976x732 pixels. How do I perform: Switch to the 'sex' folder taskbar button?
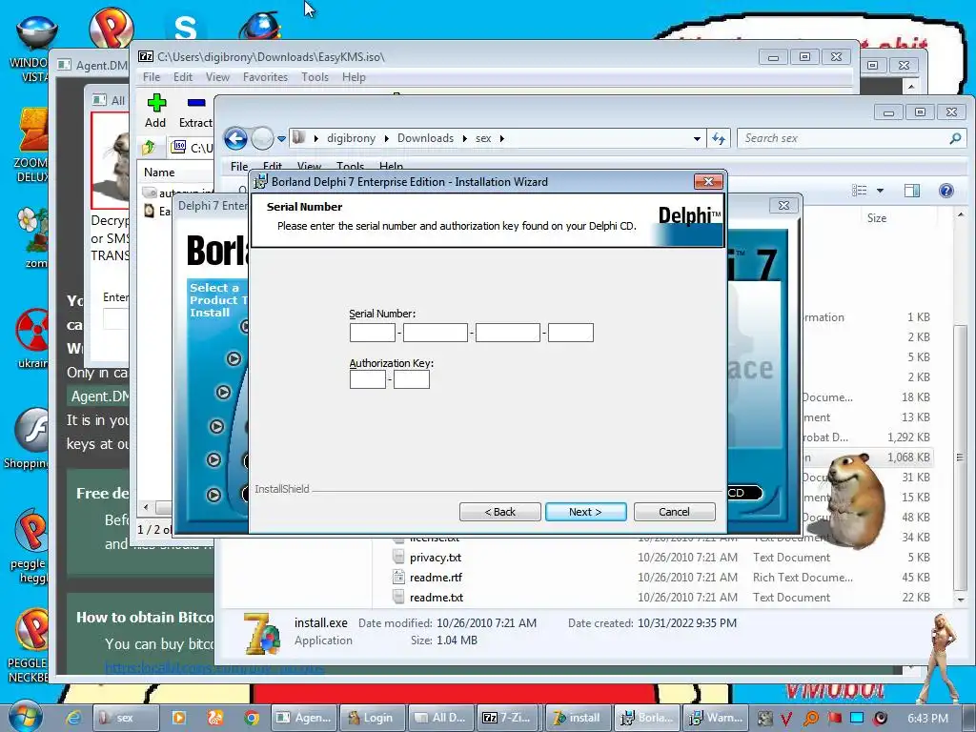pyautogui.click(x=126, y=718)
